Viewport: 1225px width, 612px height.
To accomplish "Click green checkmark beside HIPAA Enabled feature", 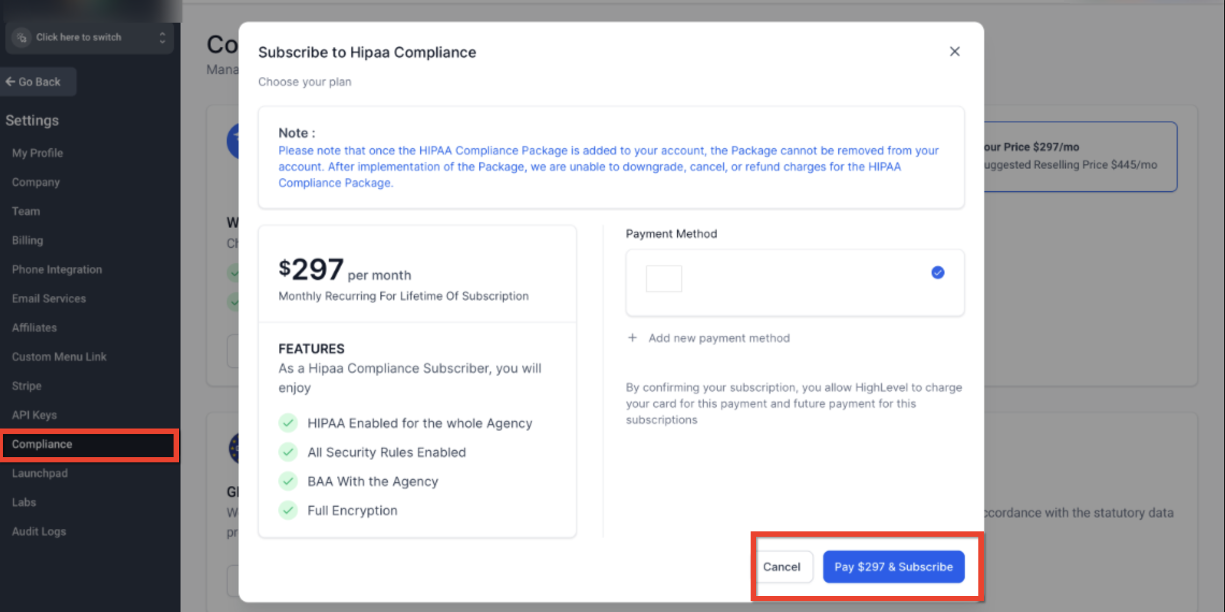I will click(288, 423).
